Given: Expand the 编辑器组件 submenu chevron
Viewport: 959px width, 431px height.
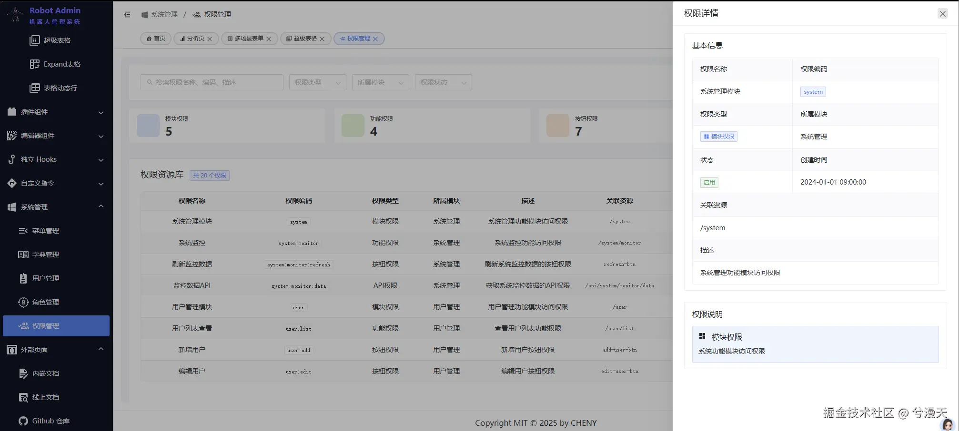Looking at the screenshot, I should pos(101,136).
